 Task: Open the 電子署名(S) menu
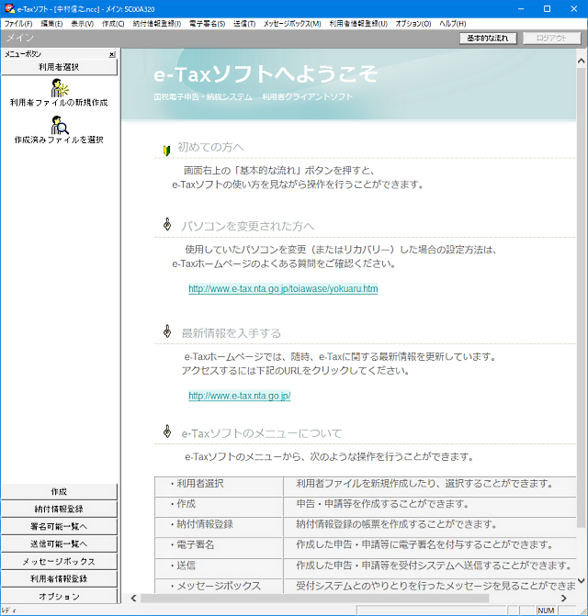coord(207,24)
